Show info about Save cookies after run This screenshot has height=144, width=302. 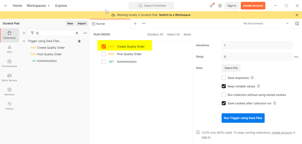tap(275, 103)
